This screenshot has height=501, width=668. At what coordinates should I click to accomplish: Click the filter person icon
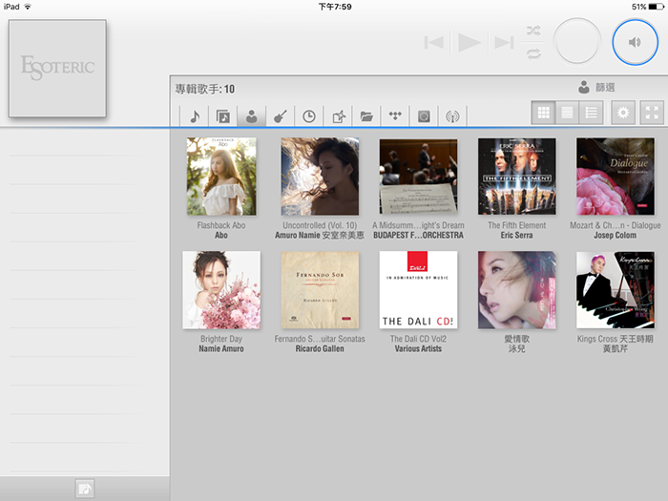[x=584, y=87]
